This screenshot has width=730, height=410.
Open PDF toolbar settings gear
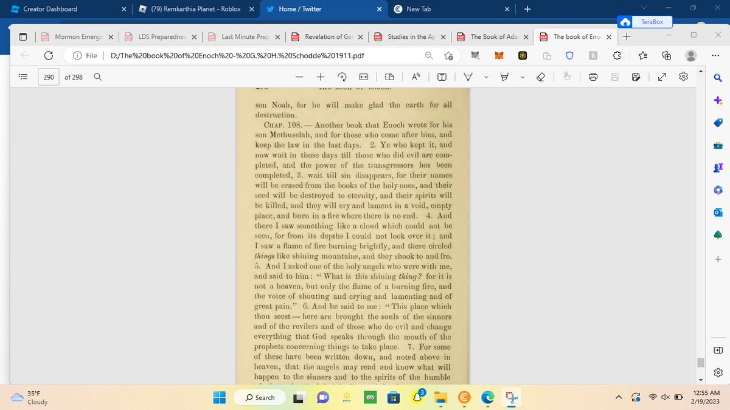click(x=683, y=77)
